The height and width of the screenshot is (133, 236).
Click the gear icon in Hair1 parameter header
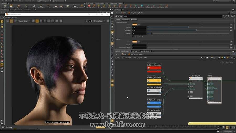[223, 16]
